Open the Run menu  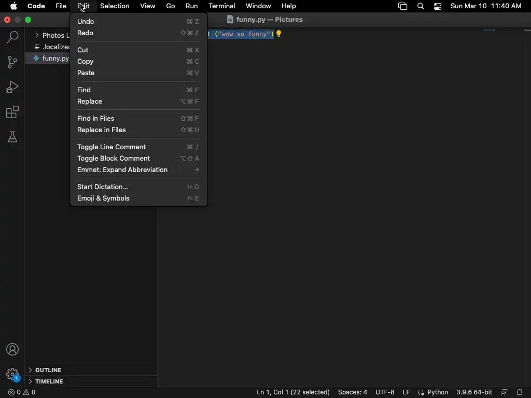click(x=192, y=6)
